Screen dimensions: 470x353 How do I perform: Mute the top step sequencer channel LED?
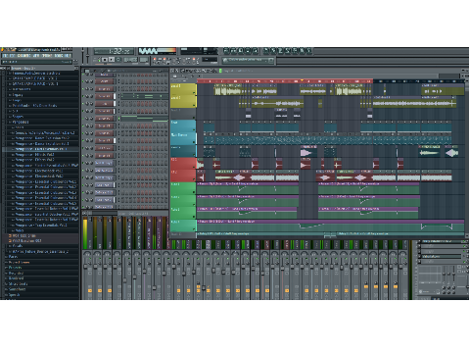point(84,75)
